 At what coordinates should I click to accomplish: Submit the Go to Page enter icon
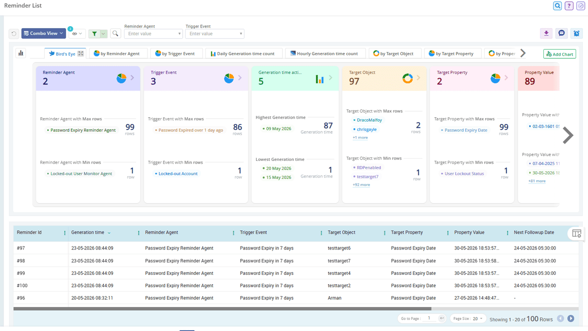click(441, 318)
